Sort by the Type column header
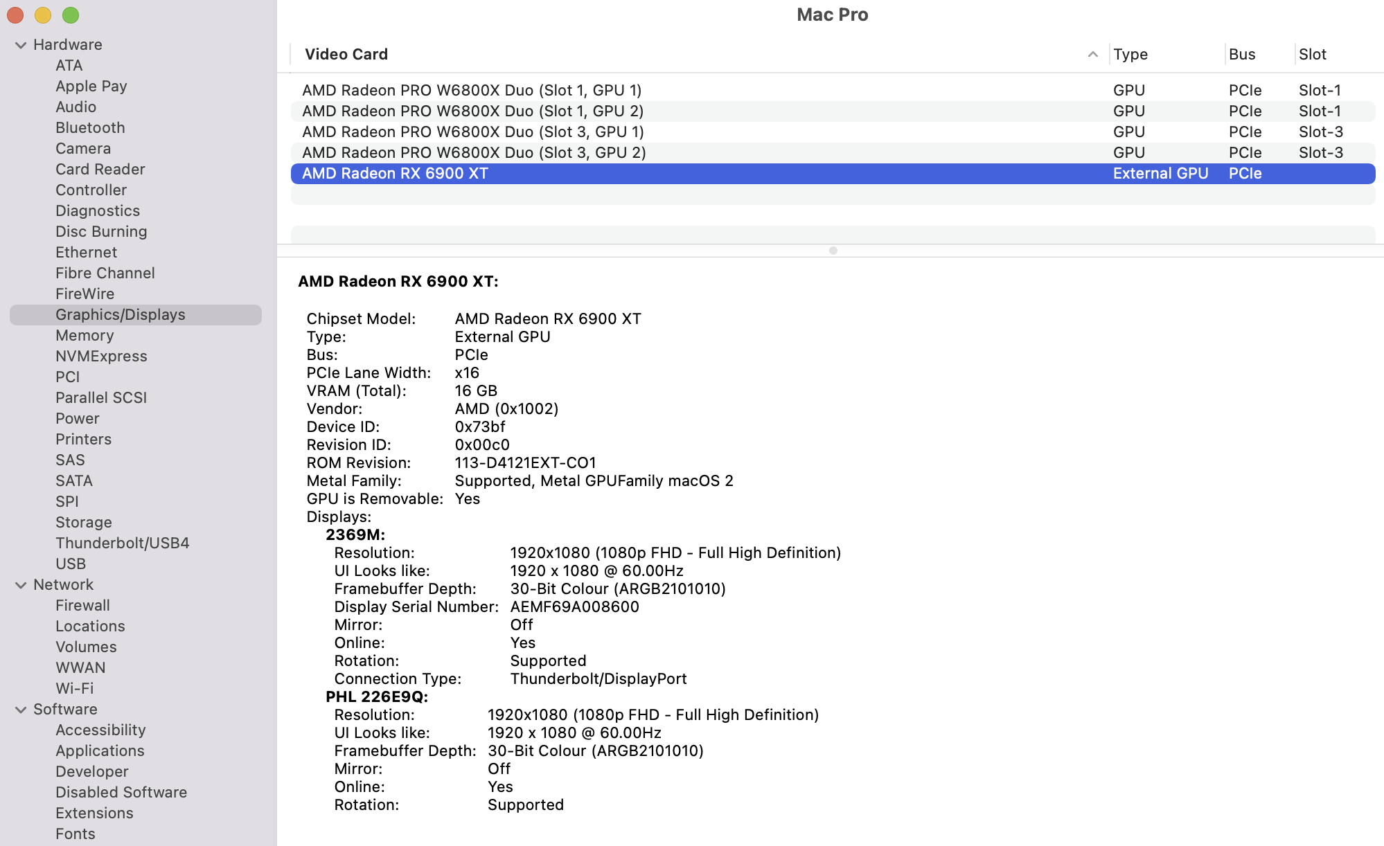 (x=1130, y=54)
